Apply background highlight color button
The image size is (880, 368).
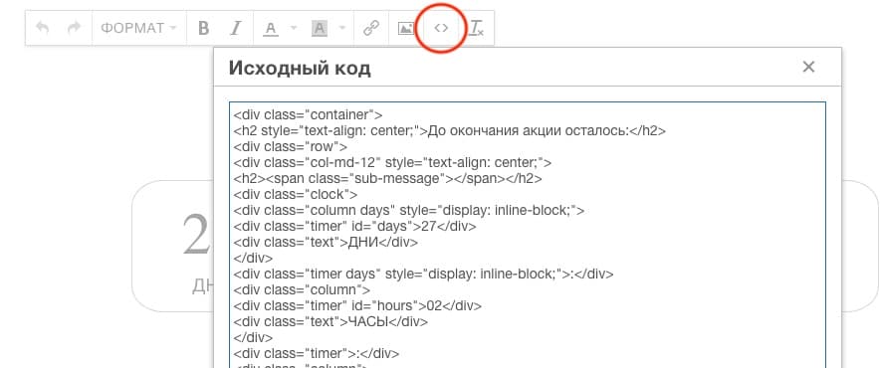(x=320, y=28)
